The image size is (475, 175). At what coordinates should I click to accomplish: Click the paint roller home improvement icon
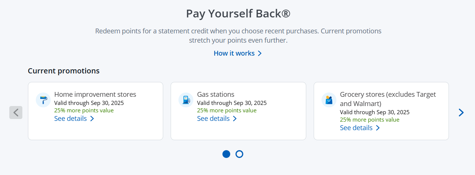click(x=43, y=100)
